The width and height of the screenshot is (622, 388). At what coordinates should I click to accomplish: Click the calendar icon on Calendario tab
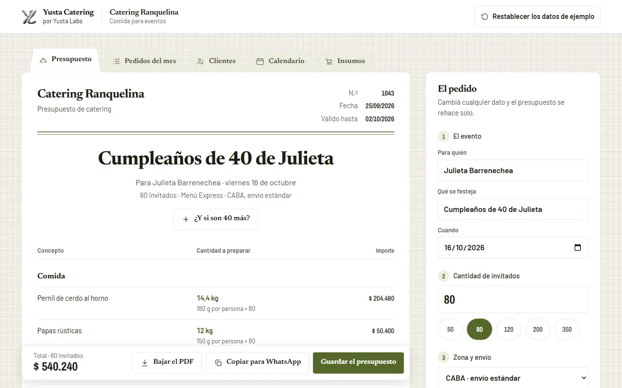pos(260,62)
